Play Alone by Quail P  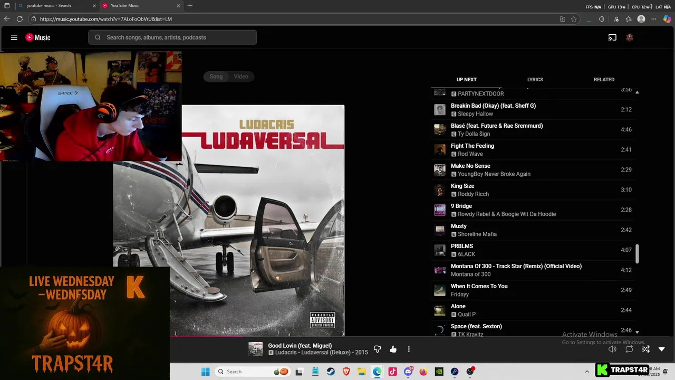coord(533,310)
